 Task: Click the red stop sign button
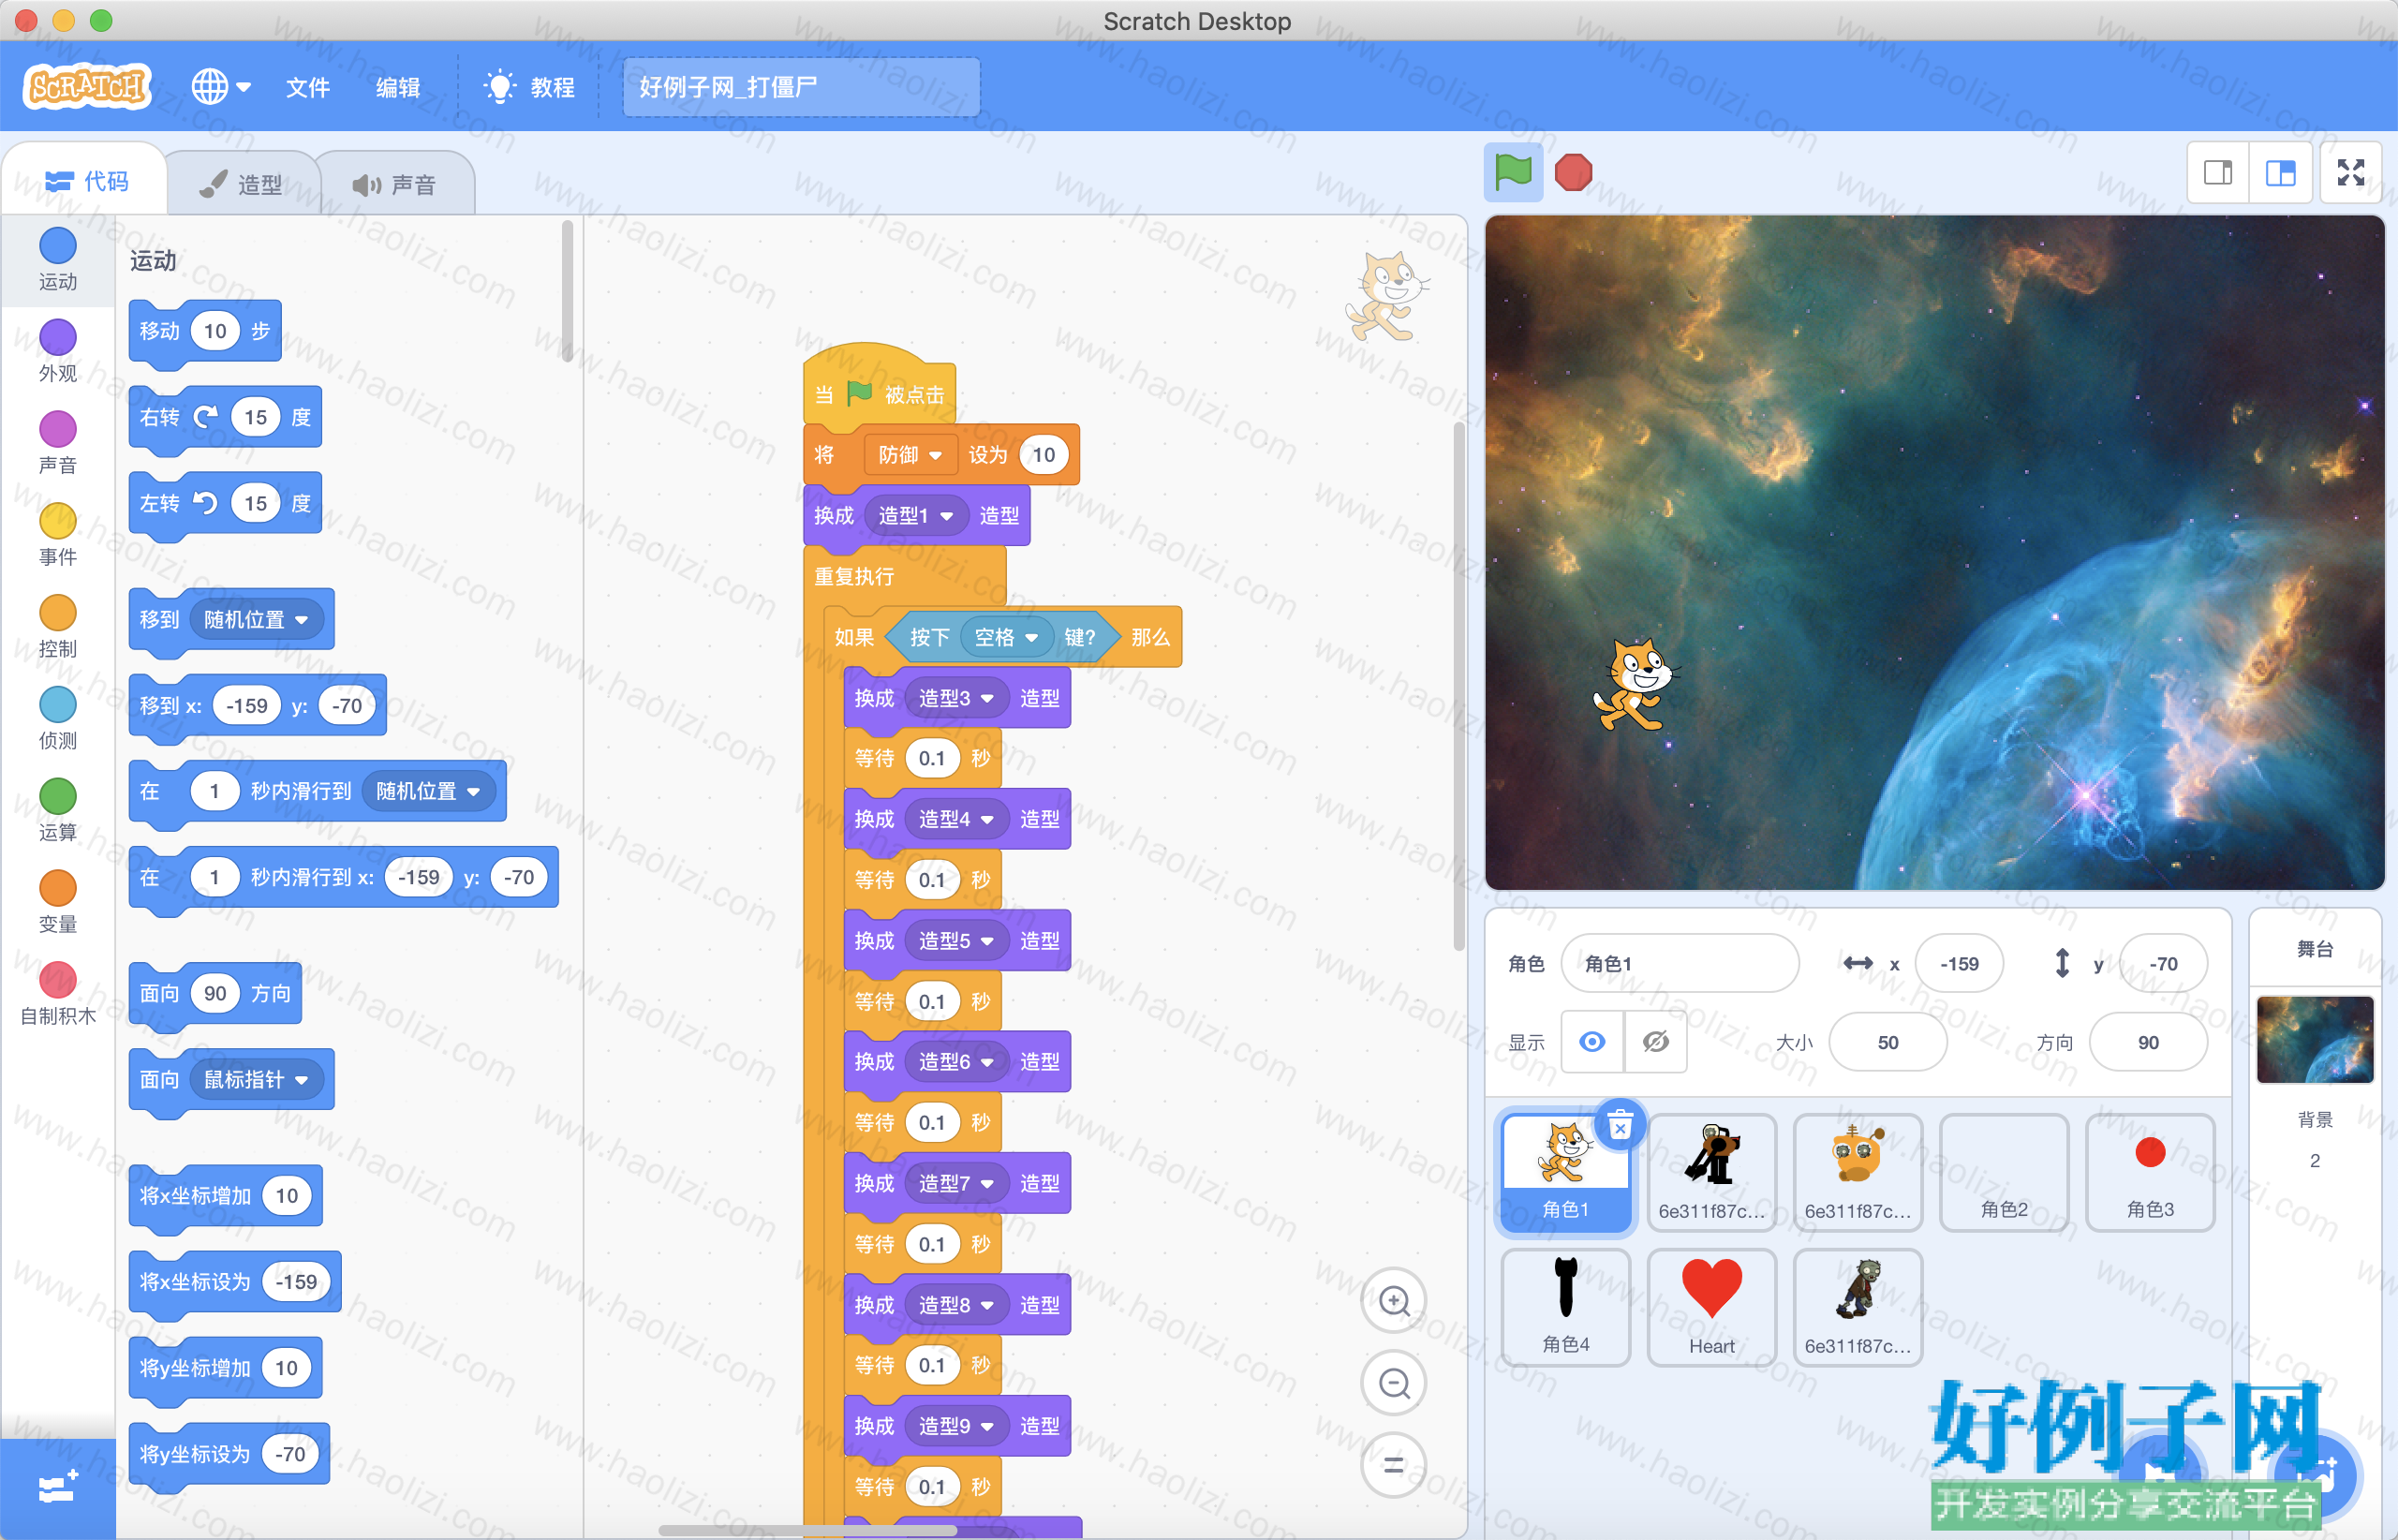(x=1573, y=172)
